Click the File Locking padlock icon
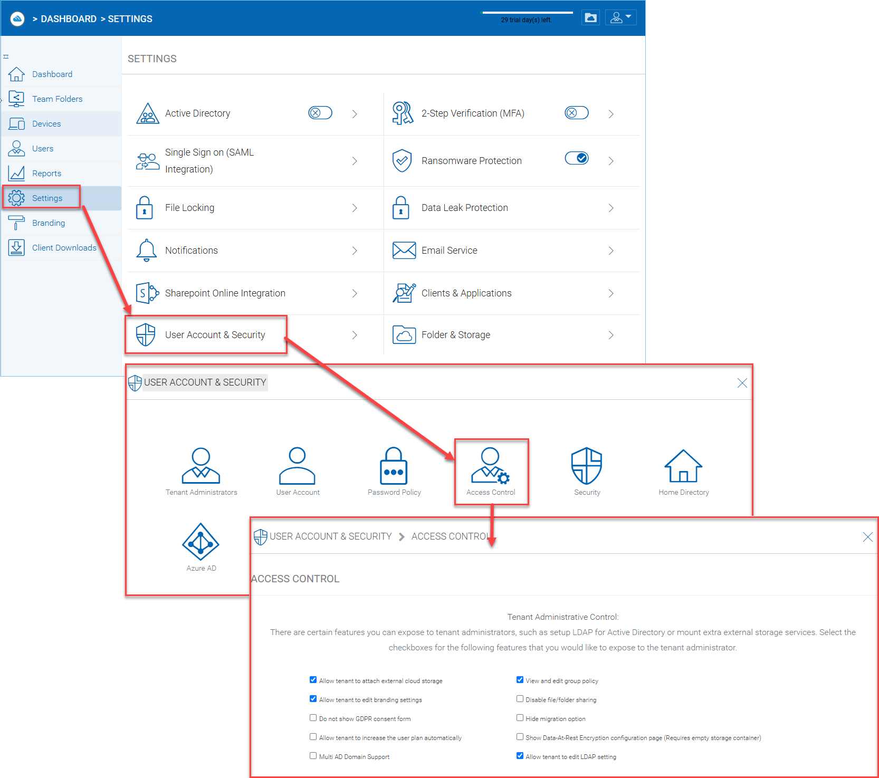Image resolution: width=879 pixels, height=778 pixels. click(x=145, y=208)
